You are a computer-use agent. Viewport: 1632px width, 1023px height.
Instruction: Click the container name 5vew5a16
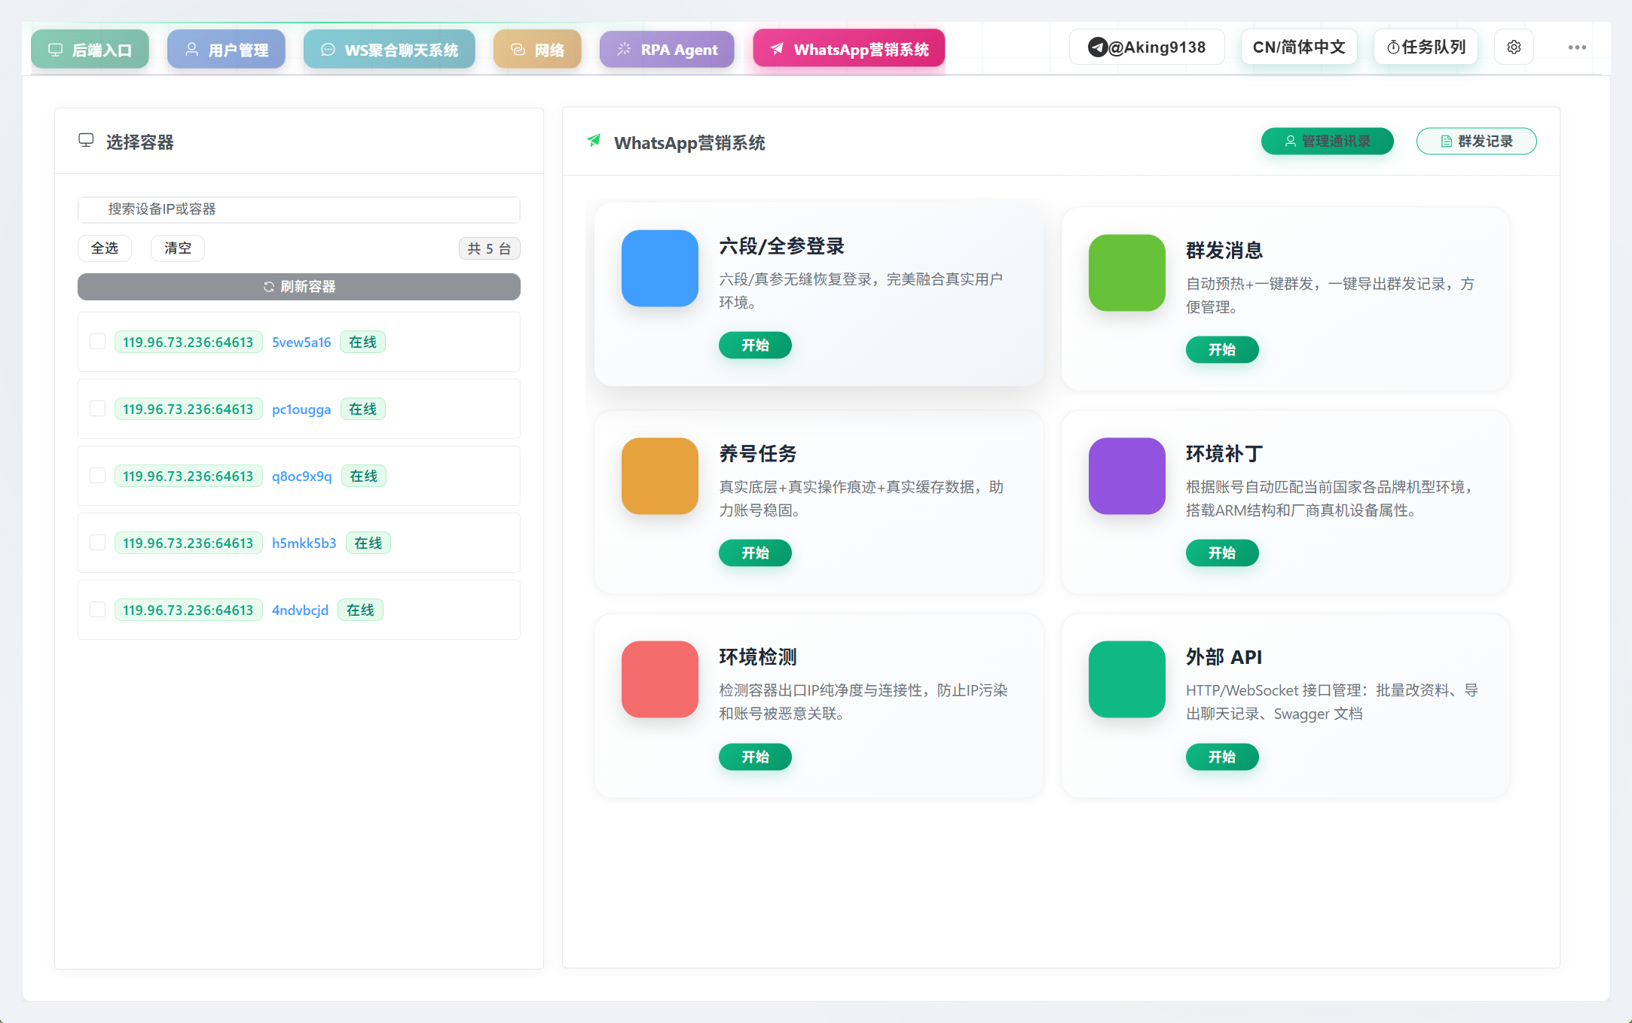(x=301, y=342)
